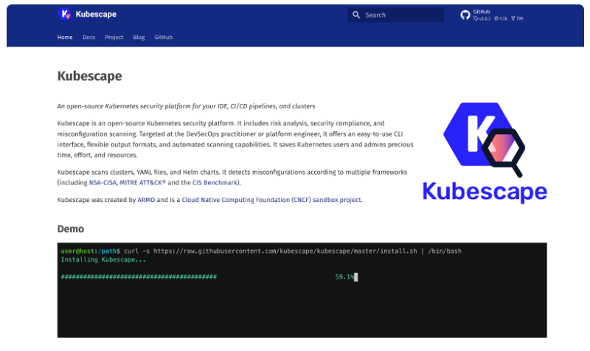590x351 pixels.
Task: Click the 59.1% progress value in terminal
Action: [344, 277]
